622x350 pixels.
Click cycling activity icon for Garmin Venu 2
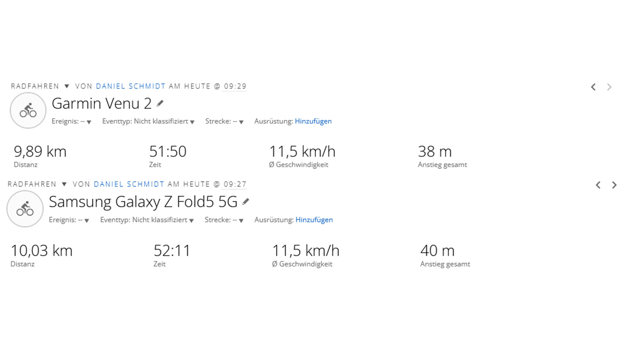coord(28,111)
